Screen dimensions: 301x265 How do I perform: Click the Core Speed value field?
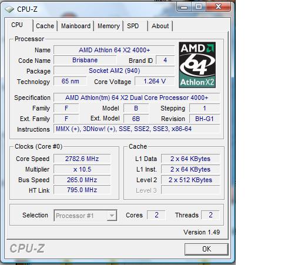[82, 159]
